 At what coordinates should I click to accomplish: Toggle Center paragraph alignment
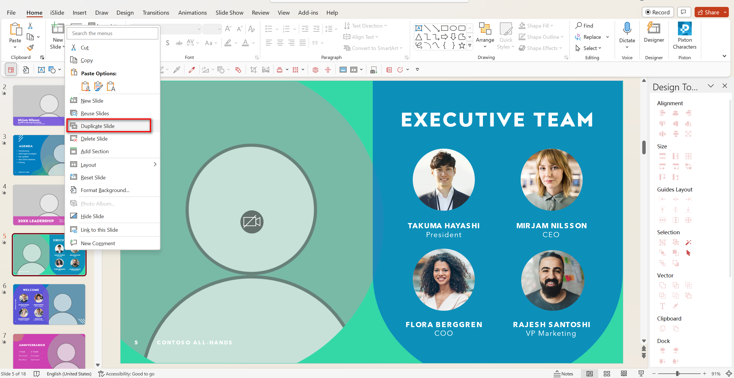[280, 43]
